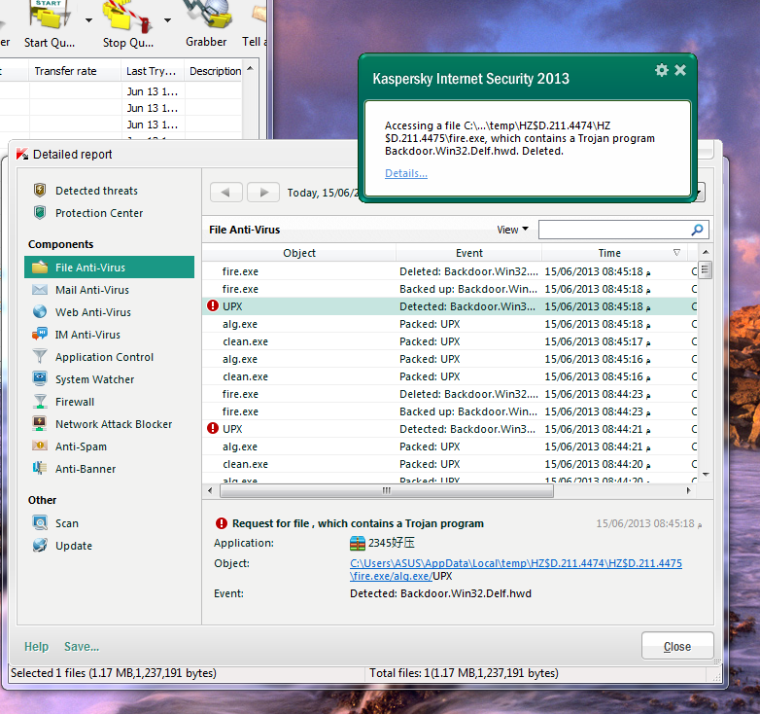Viewport: 760px width, 714px height.
Task: Open the Update report
Action: click(73, 546)
